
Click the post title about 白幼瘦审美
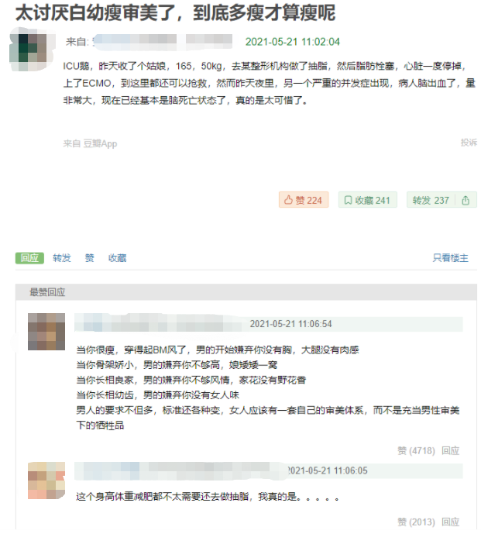[x=175, y=12]
